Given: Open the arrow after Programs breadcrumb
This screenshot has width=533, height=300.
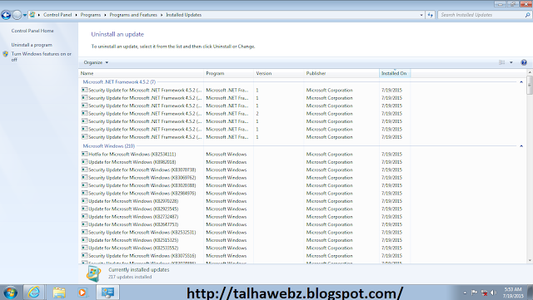Looking at the screenshot, I should (x=105, y=15).
